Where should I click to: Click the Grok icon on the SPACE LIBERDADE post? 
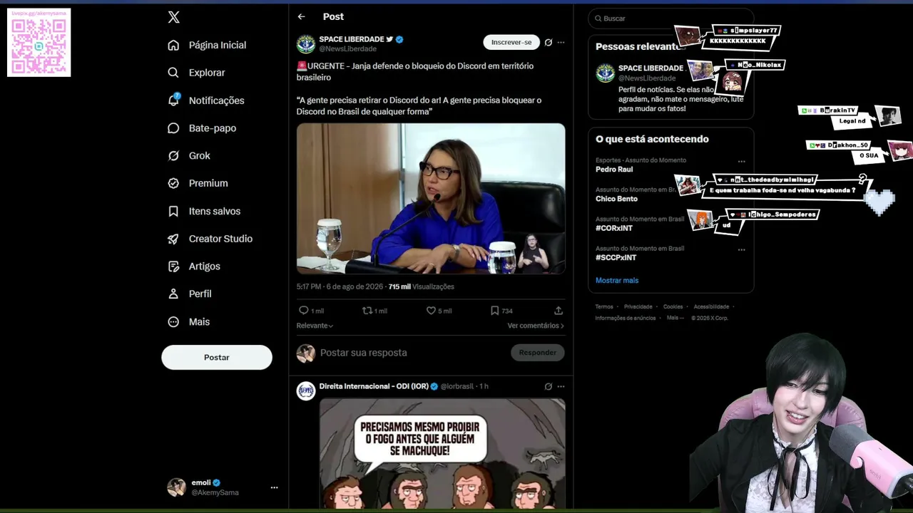pyautogui.click(x=549, y=42)
